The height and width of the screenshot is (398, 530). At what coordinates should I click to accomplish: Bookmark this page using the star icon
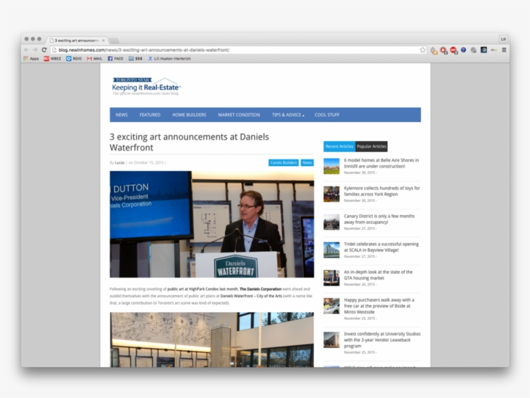[423, 49]
